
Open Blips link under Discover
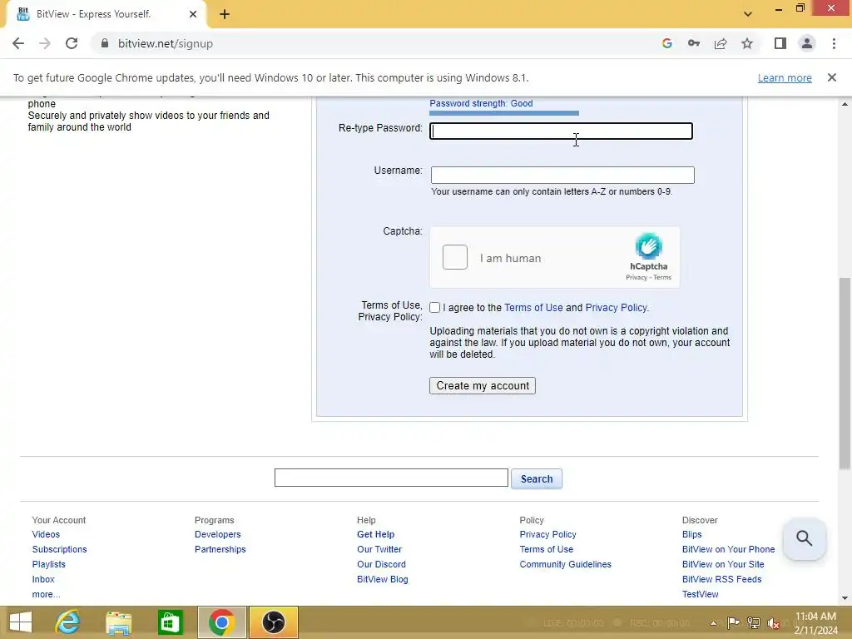pos(691,535)
